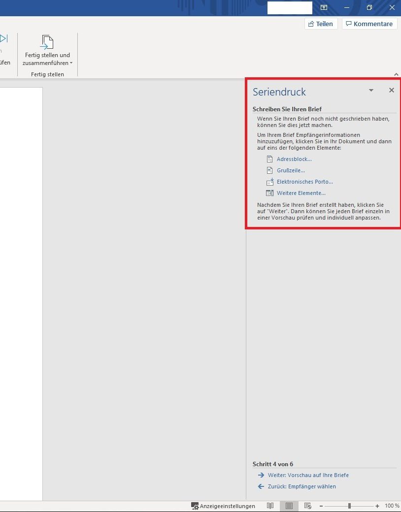Click the Fertig stellen group label
This screenshot has height=512, width=401.
47,74
